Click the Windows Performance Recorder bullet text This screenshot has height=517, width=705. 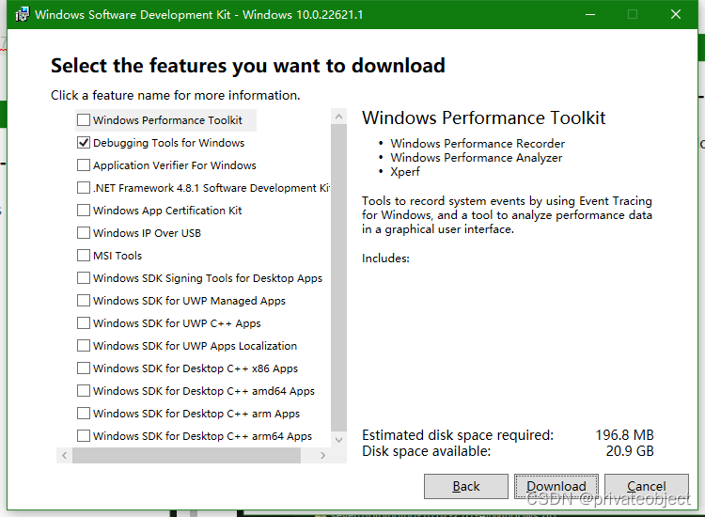point(478,144)
